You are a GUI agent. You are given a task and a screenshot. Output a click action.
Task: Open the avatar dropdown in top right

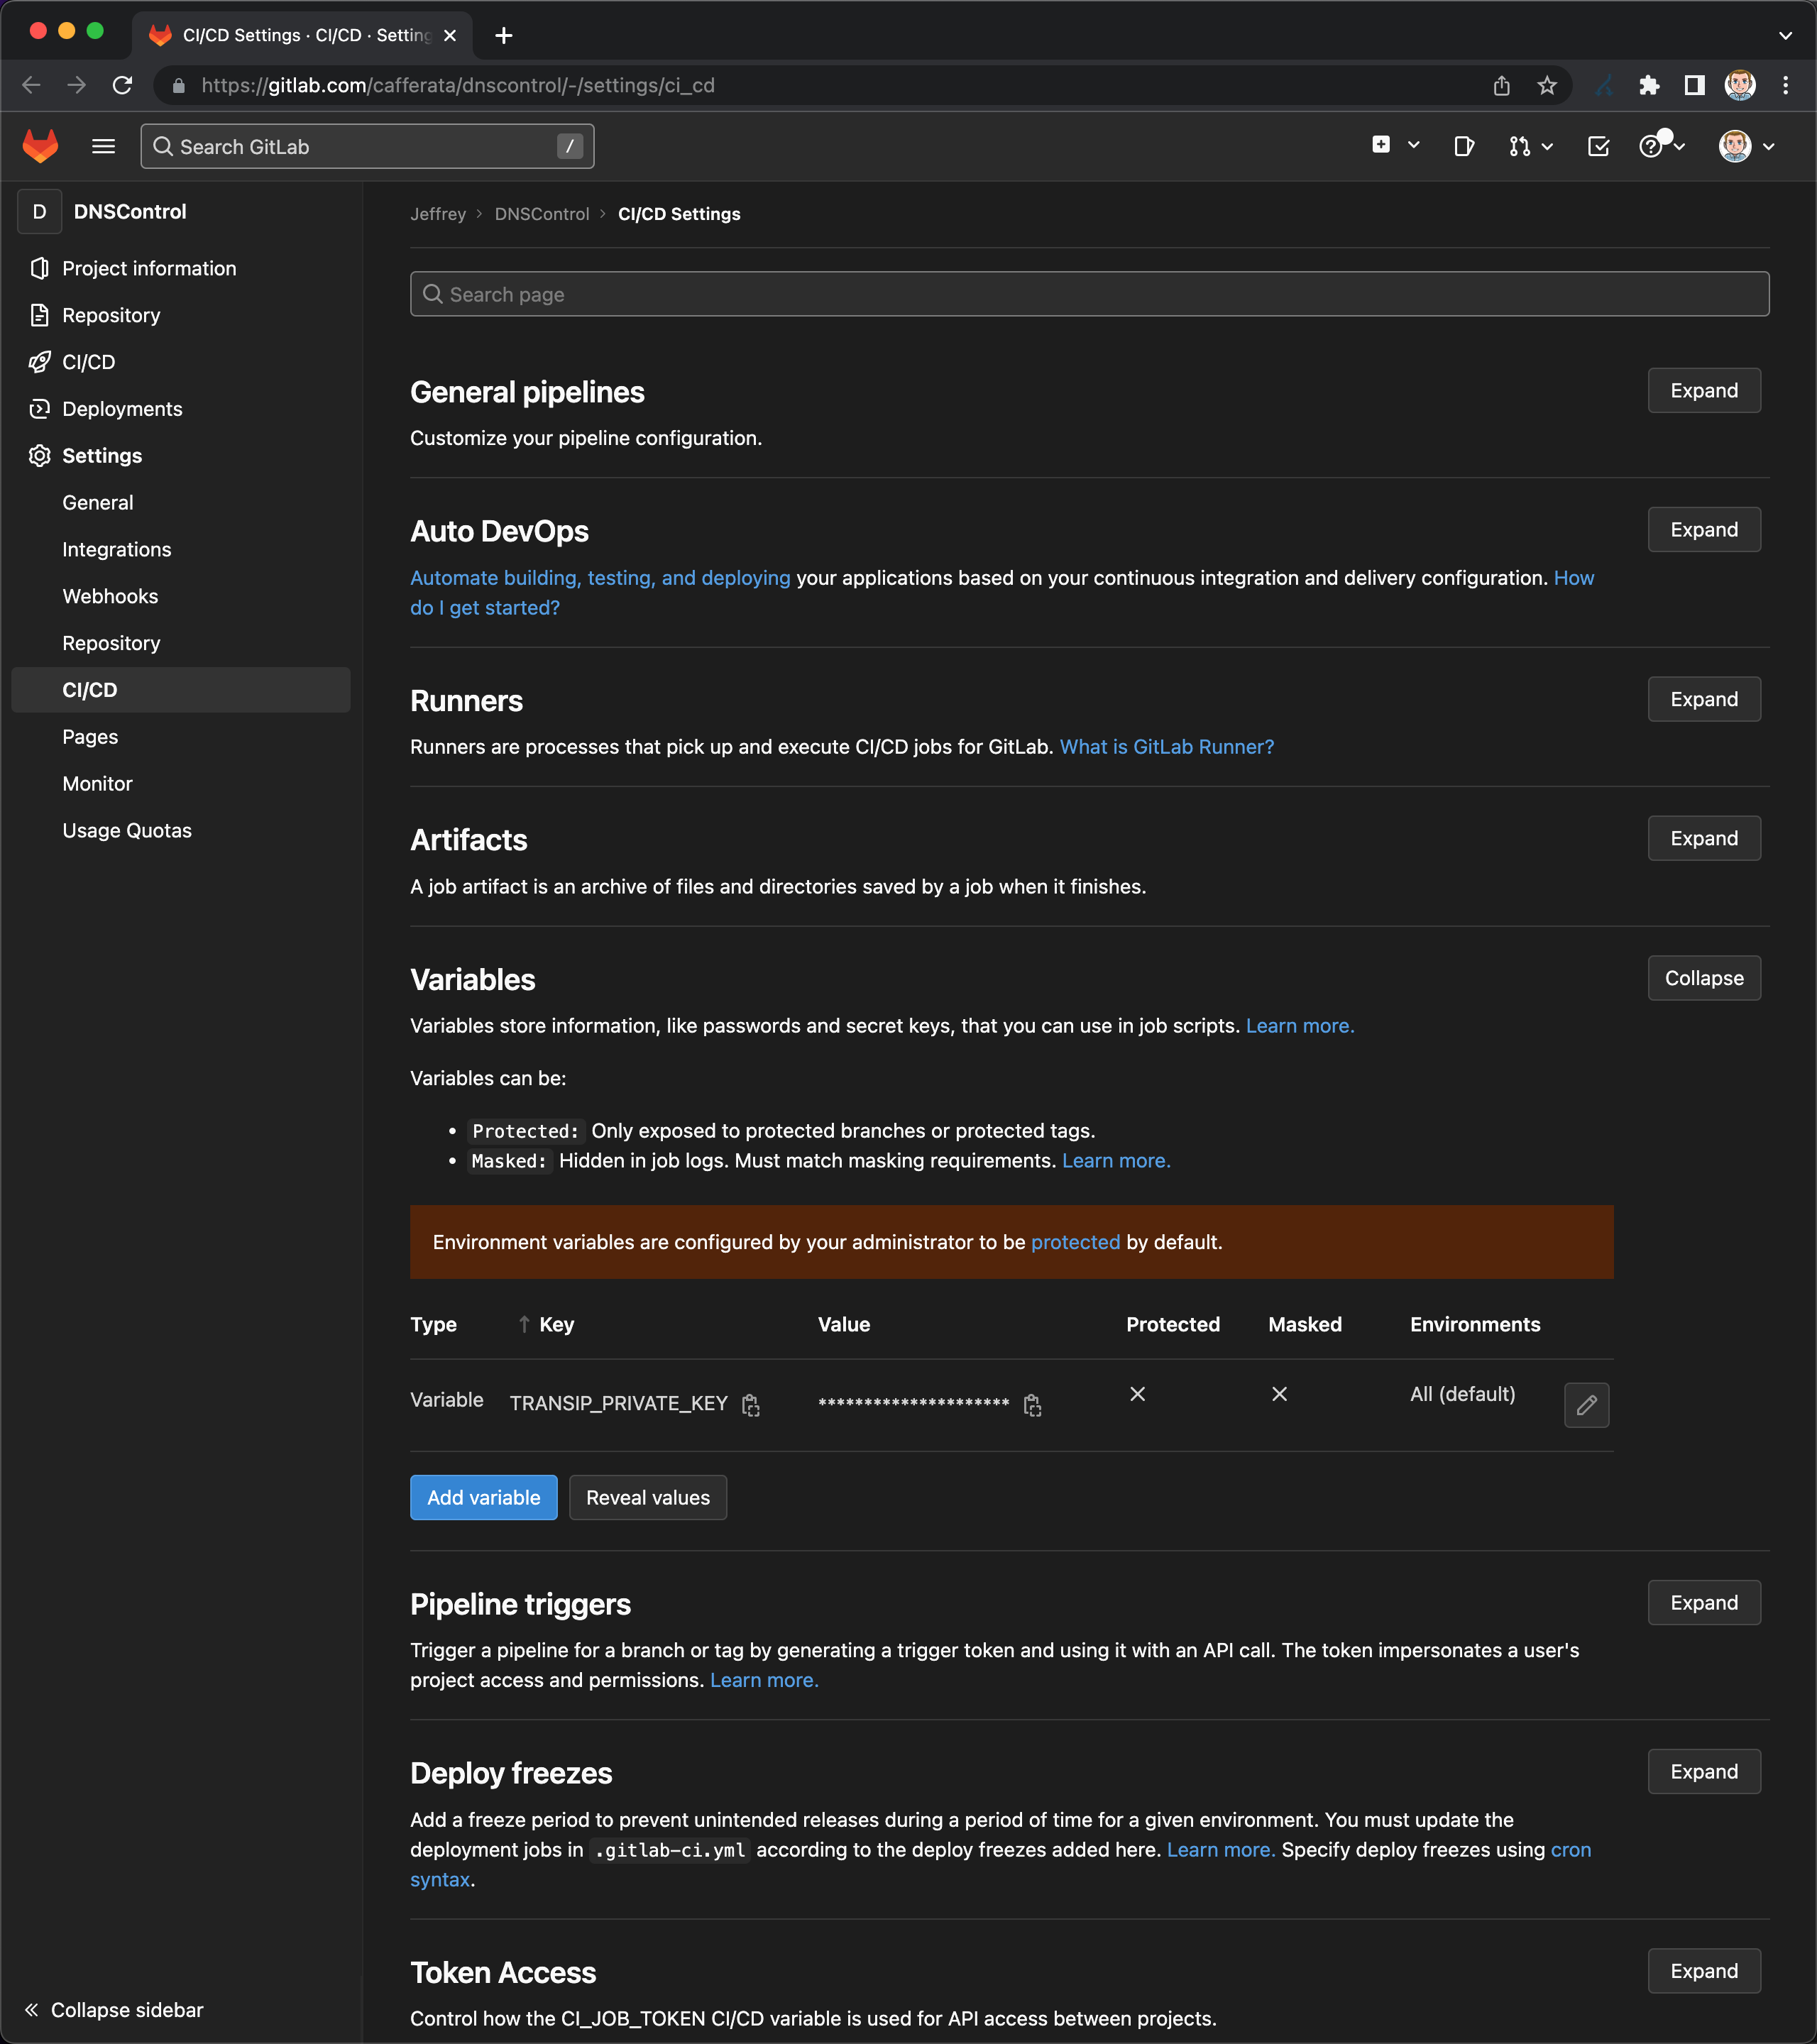1737,146
